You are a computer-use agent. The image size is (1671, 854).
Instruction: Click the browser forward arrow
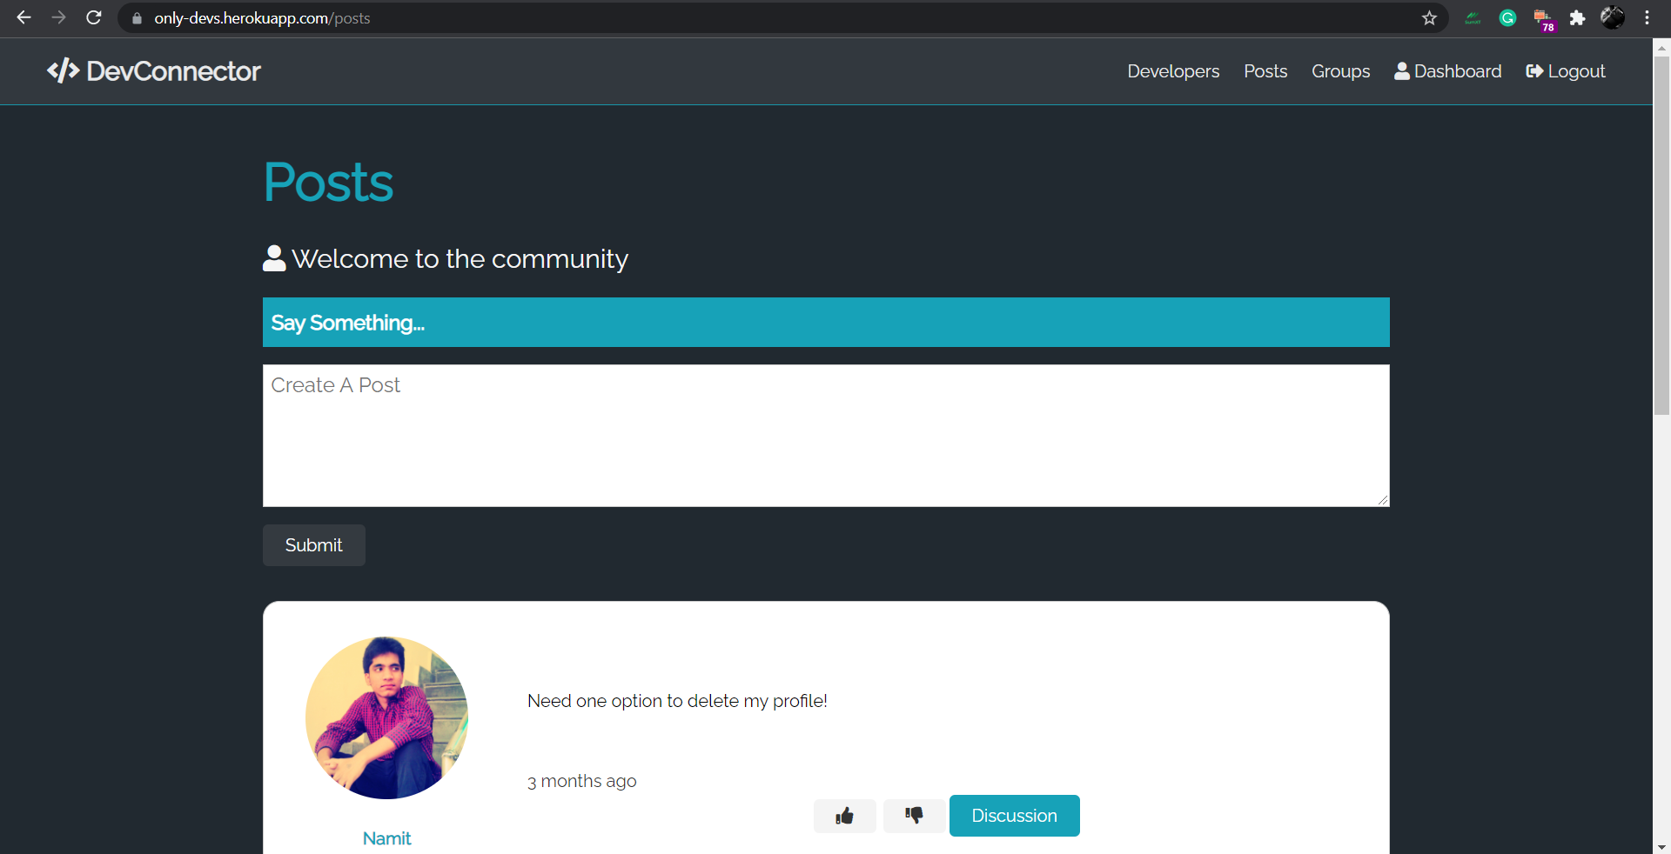coord(58,17)
